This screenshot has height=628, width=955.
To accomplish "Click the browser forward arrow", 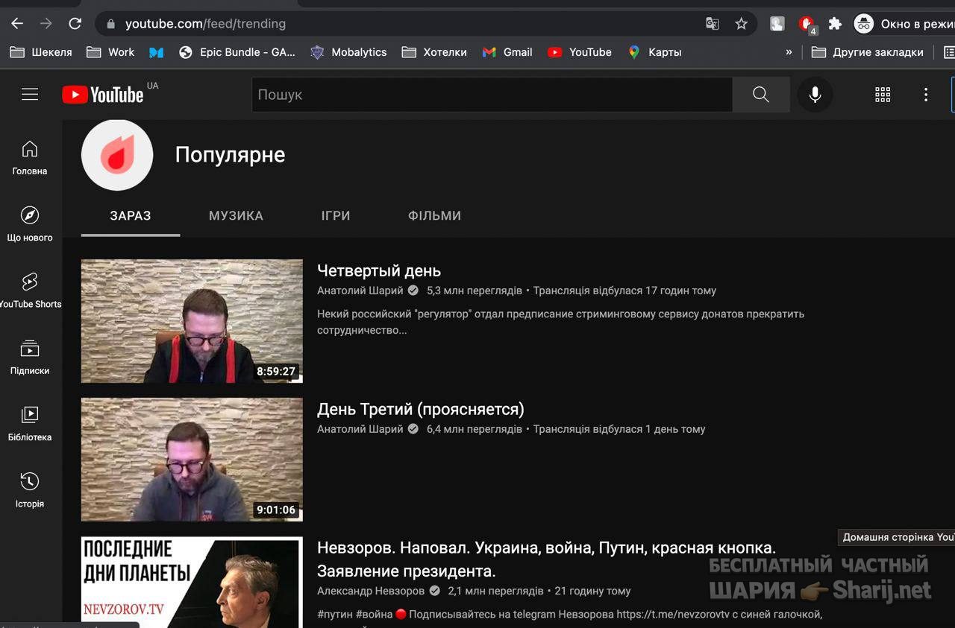I will (x=46, y=24).
